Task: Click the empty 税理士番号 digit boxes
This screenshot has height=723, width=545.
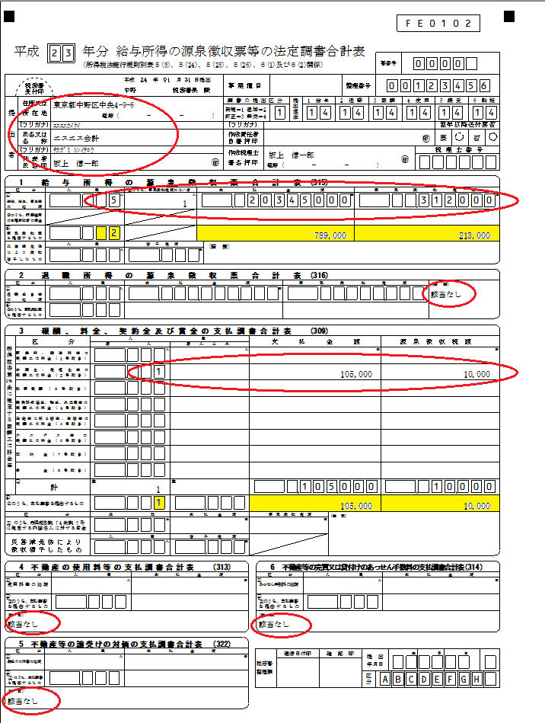Action: (x=457, y=162)
